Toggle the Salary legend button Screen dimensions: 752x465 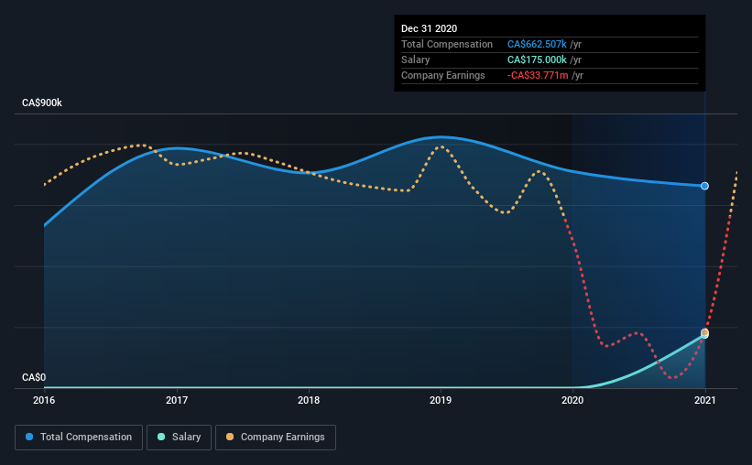[x=179, y=438]
